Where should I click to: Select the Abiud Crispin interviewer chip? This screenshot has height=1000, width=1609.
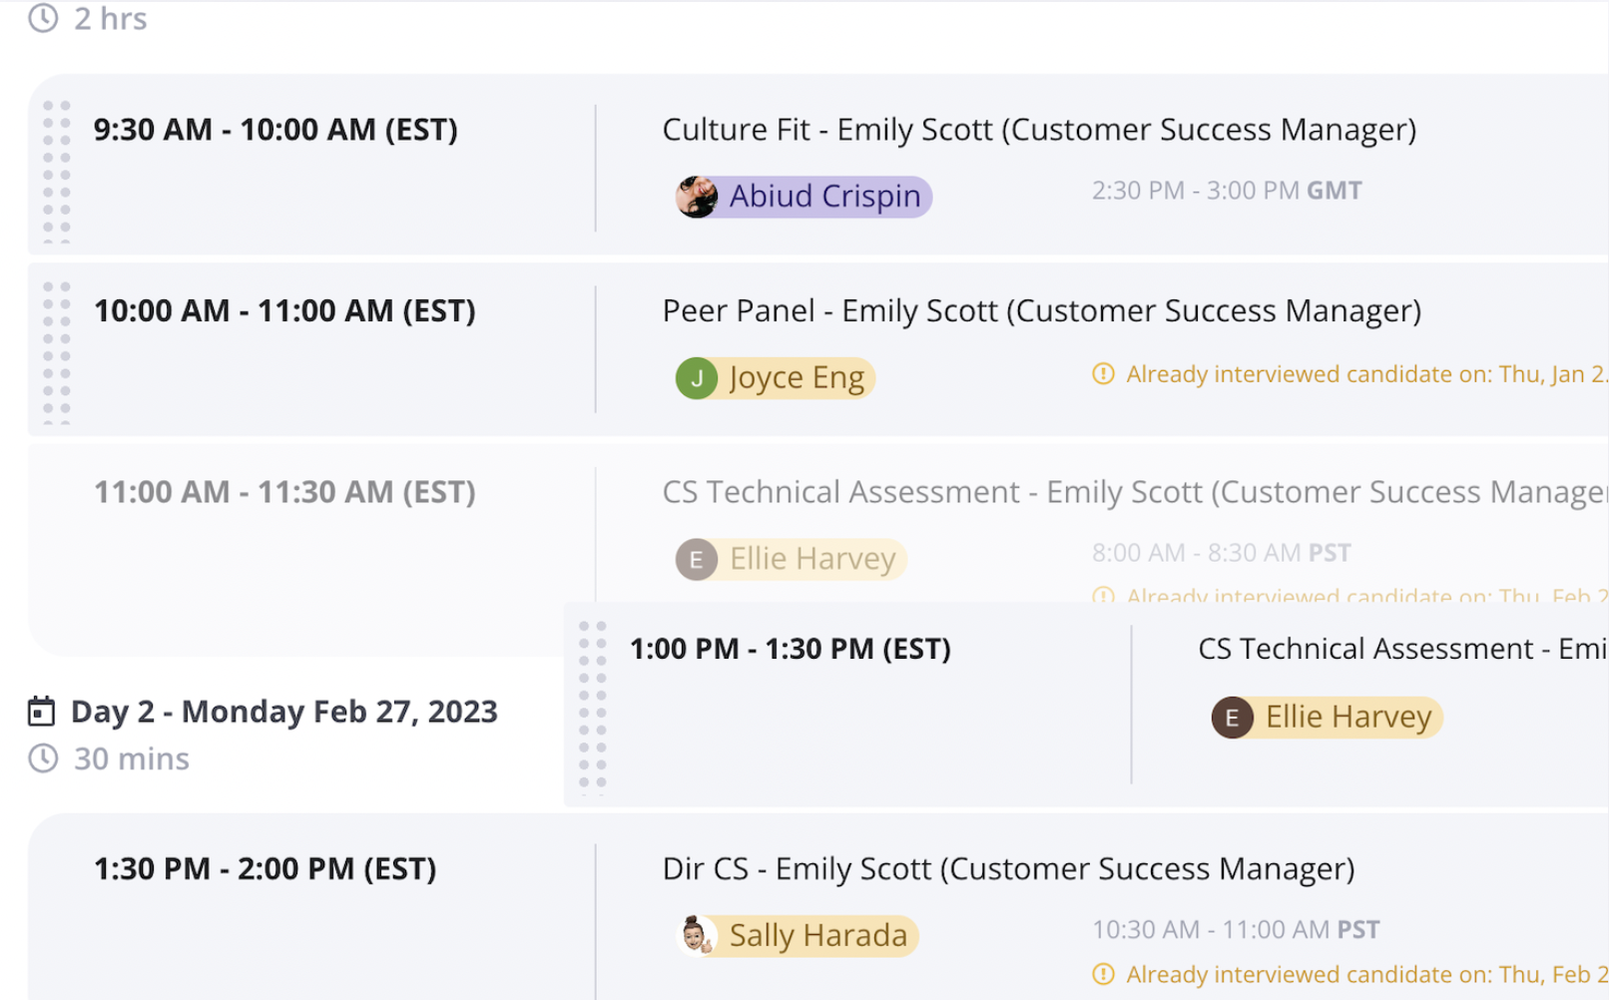[x=804, y=197]
